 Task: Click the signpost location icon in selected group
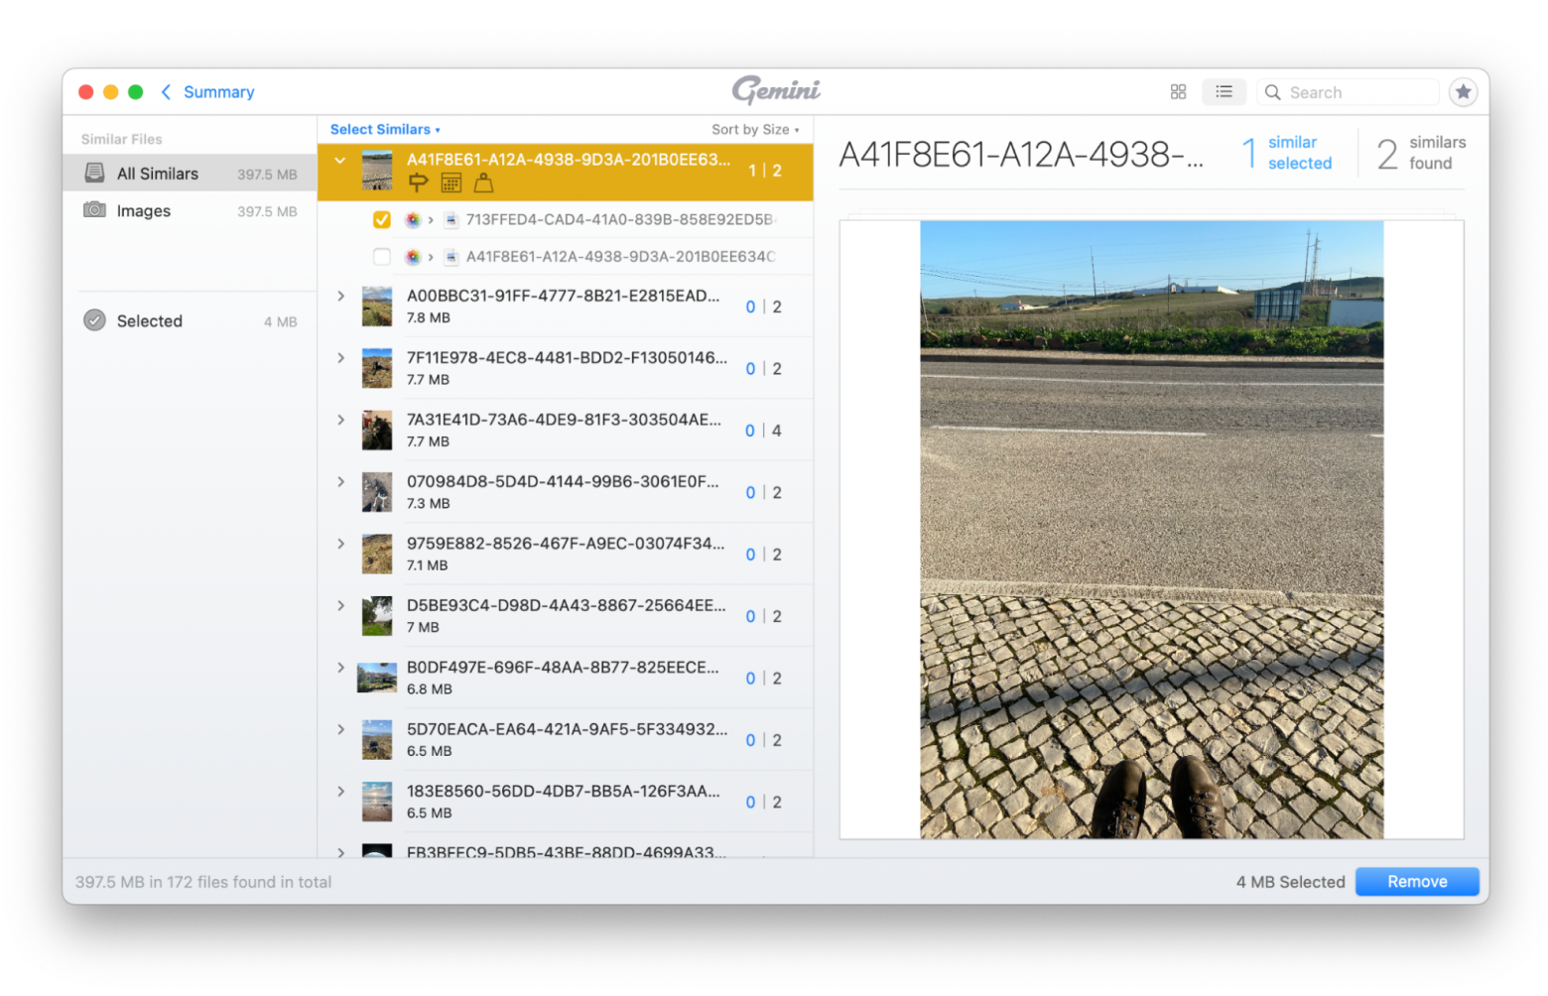(x=418, y=183)
